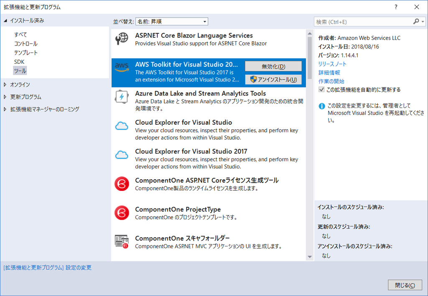Click the ASP.NET Core Blazor globe-wrench icon

pyautogui.click(x=122, y=38)
